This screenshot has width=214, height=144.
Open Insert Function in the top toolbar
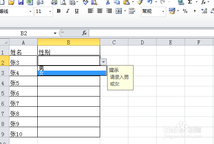pyautogui.click(x=203, y=2)
